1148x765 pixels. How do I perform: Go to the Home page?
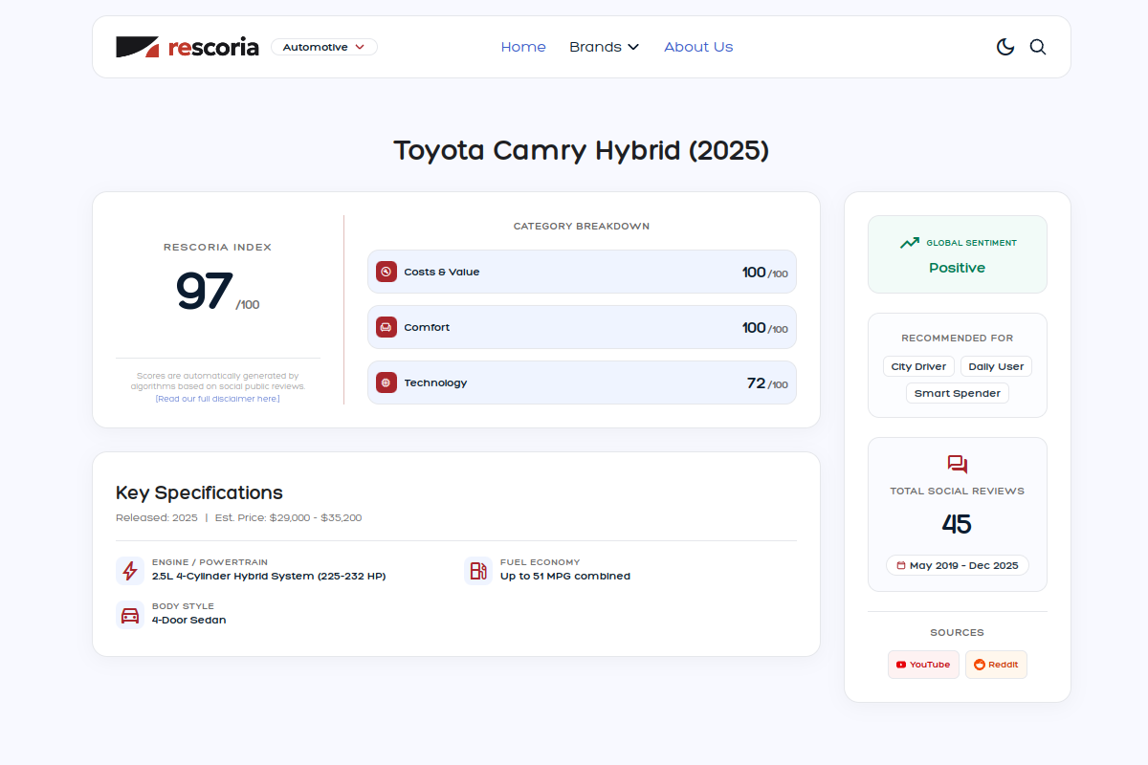(x=523, y=47)
